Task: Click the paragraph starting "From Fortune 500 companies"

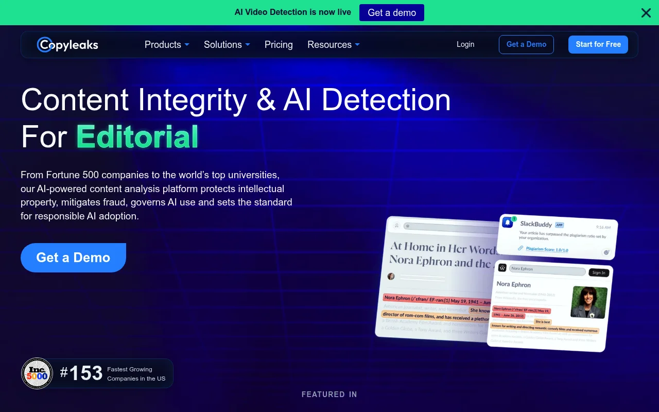Action: pos(157,195)
